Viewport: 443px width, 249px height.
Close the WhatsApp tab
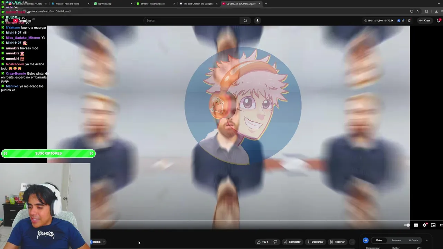tap(131, 4)
